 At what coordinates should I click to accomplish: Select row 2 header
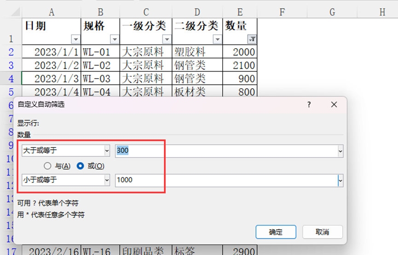(x=11, y=52)
